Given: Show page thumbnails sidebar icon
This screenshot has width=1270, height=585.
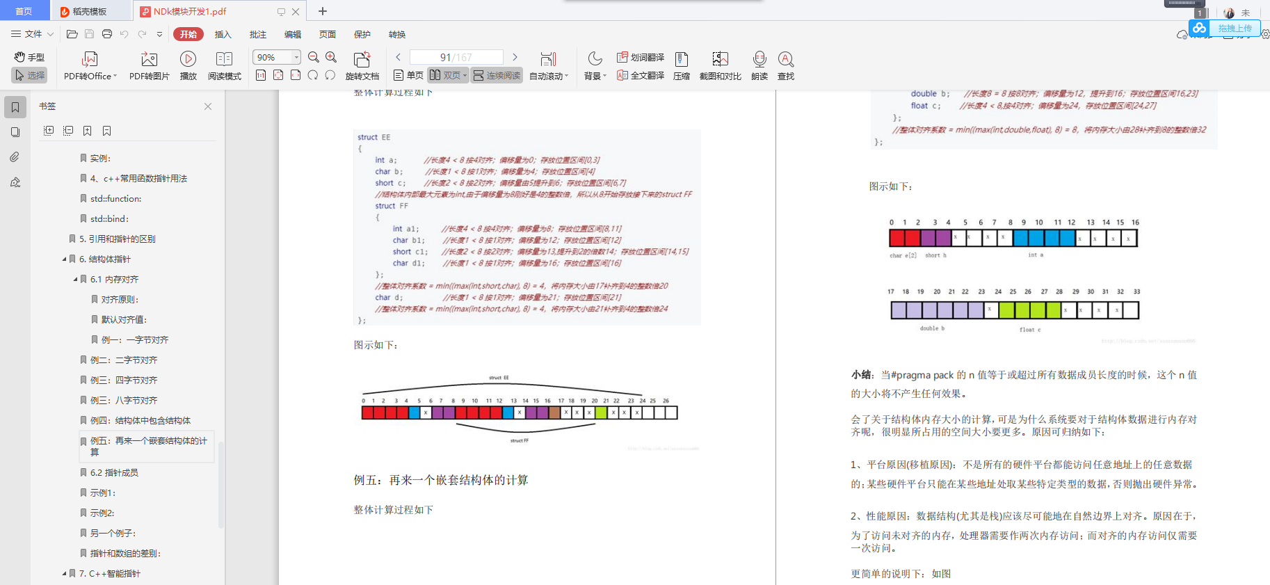Looking at the screenshot, I should pyautogui.click(x=15, y=132).
